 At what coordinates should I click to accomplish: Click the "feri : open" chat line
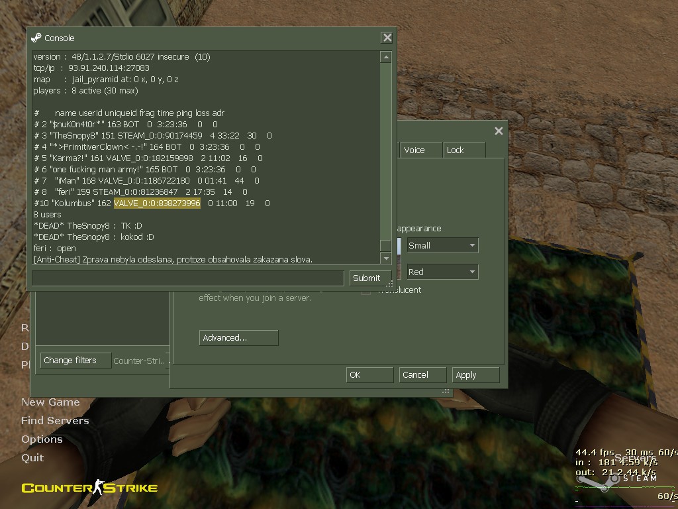click(x=54, y=249)
